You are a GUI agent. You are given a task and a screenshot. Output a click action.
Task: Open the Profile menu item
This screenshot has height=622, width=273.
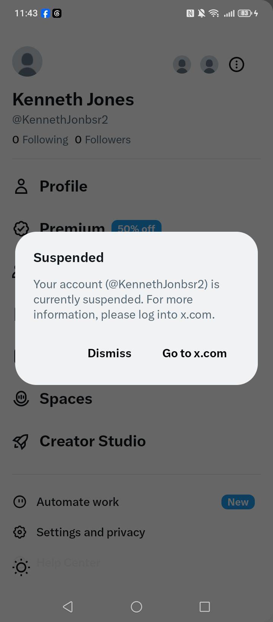click(136, 186)
